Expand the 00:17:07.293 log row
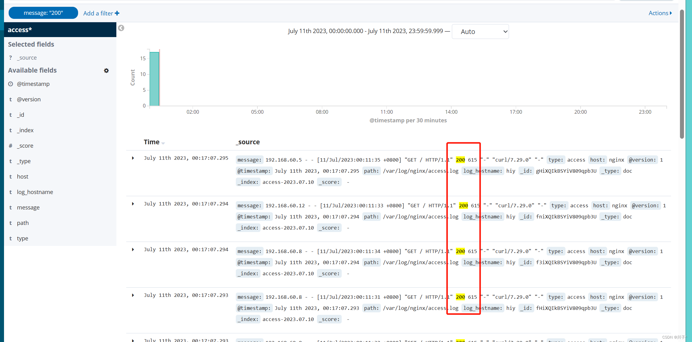This screenshot has height=342, width=692. point(133,295)
